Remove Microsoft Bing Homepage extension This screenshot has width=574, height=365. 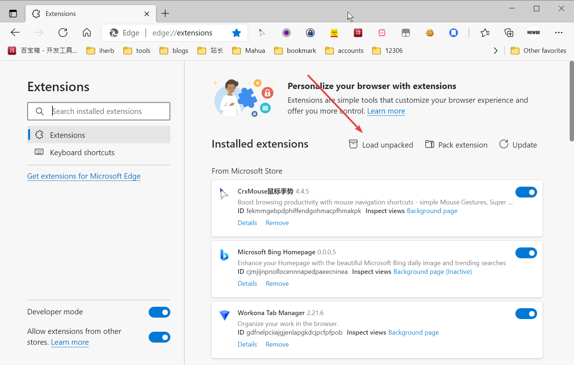277,284
